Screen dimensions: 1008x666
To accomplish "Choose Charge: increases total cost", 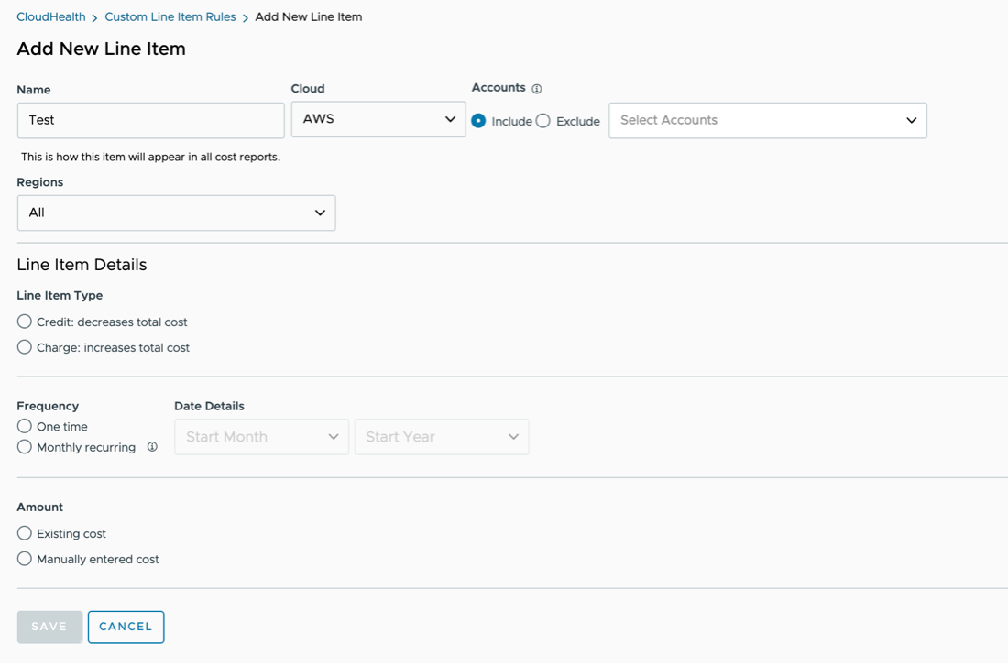I will [25, 347].
